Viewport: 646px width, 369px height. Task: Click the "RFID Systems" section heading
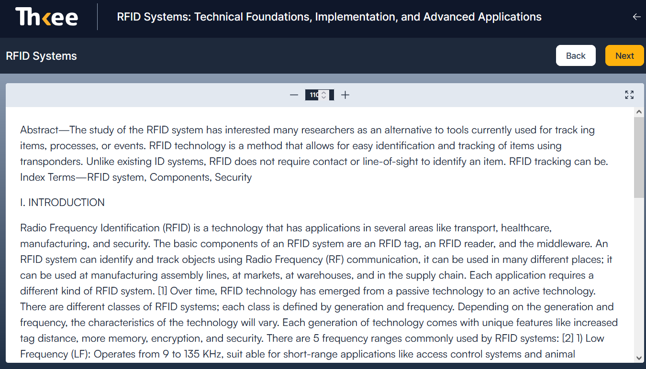tap(41, 56)
